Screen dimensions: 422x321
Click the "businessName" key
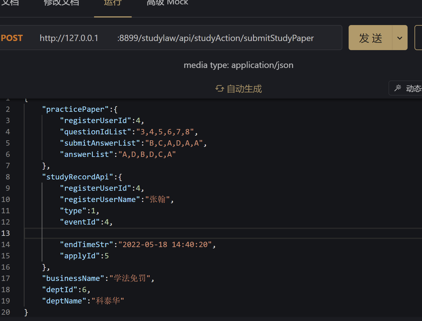[x=73, y=278]
